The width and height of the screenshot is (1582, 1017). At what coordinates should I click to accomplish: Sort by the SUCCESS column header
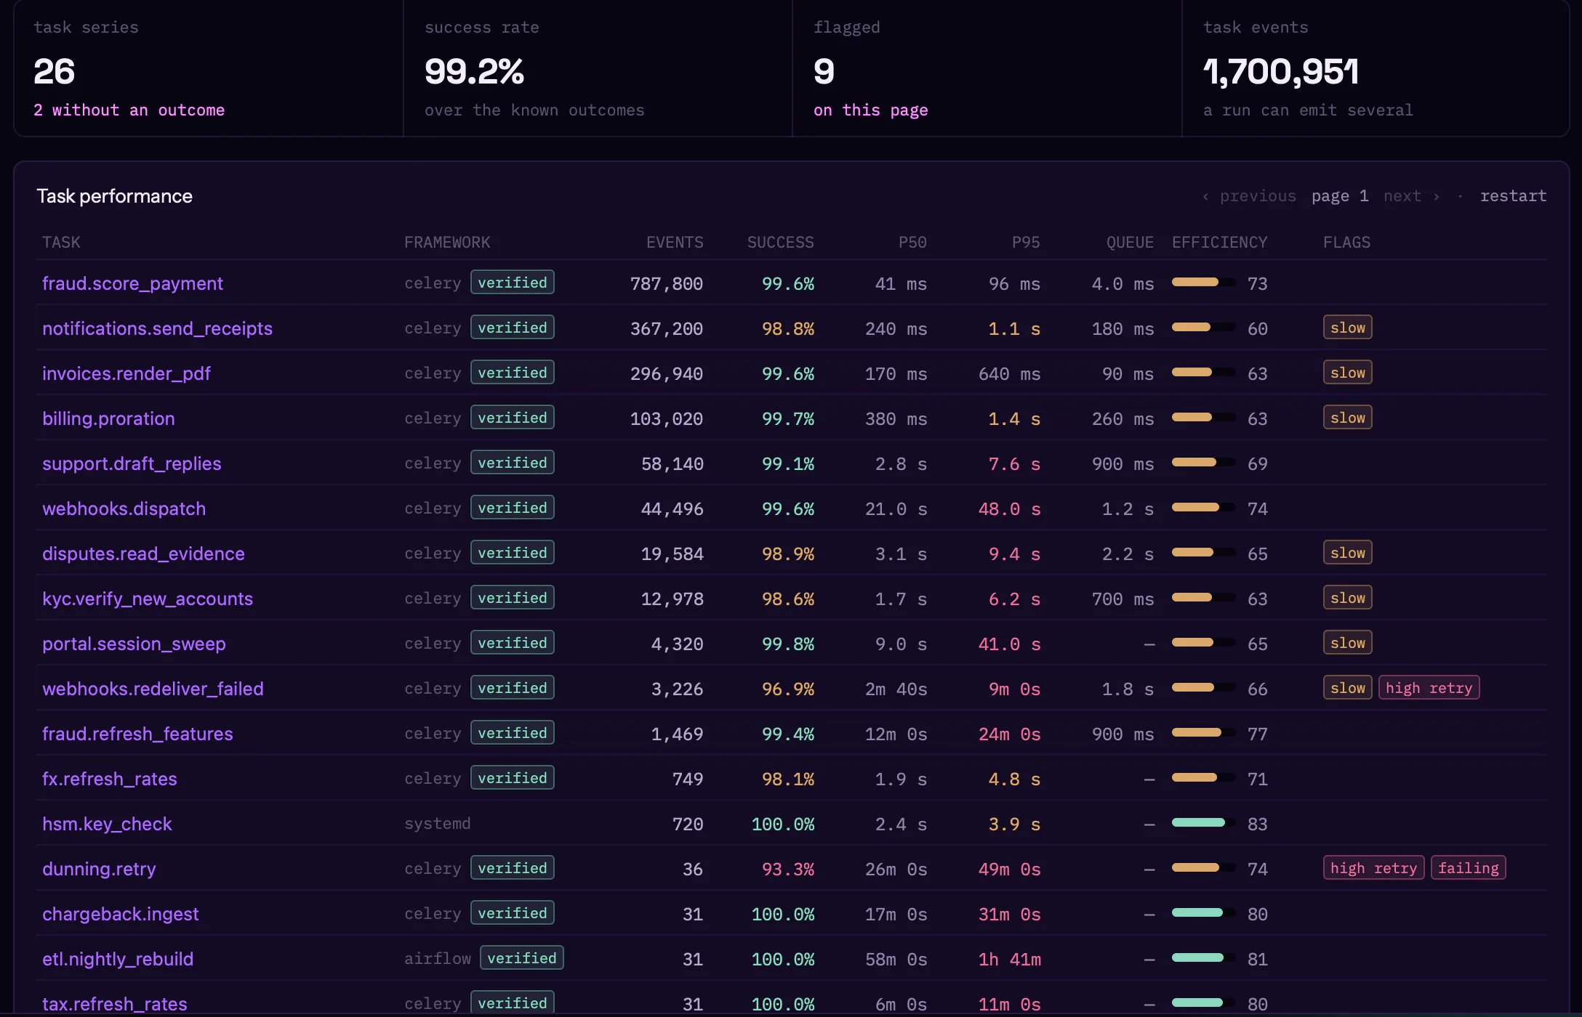[780, 243]
